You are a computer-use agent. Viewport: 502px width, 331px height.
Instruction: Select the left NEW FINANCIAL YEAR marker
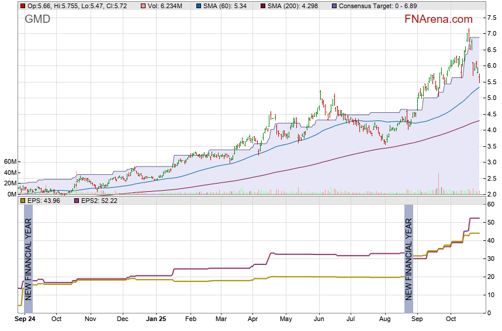pyautogui.click(x=28, y=258)
